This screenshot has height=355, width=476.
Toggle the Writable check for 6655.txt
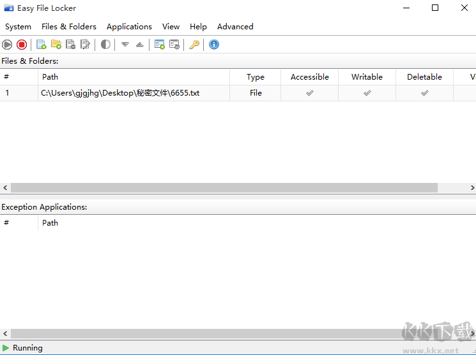click(367, 93)
